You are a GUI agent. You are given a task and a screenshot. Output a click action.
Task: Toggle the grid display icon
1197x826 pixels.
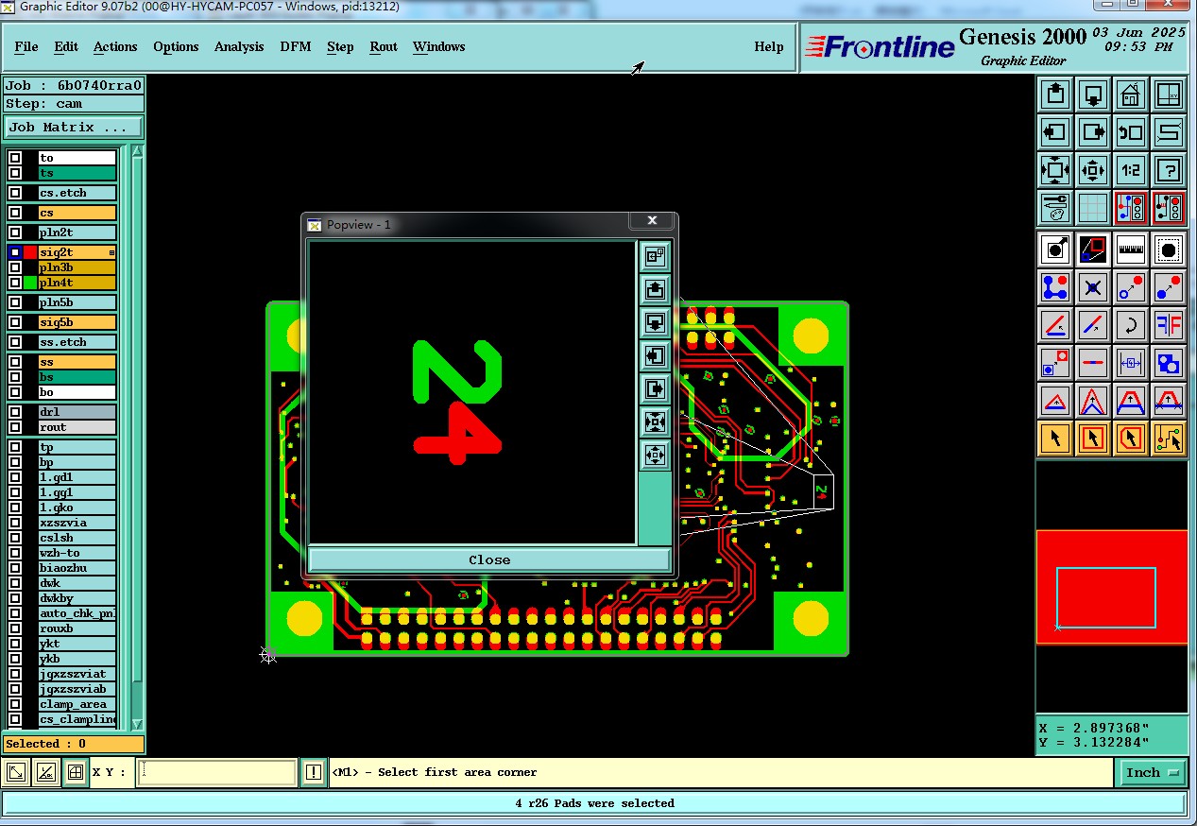click(x=1093, y=208)
